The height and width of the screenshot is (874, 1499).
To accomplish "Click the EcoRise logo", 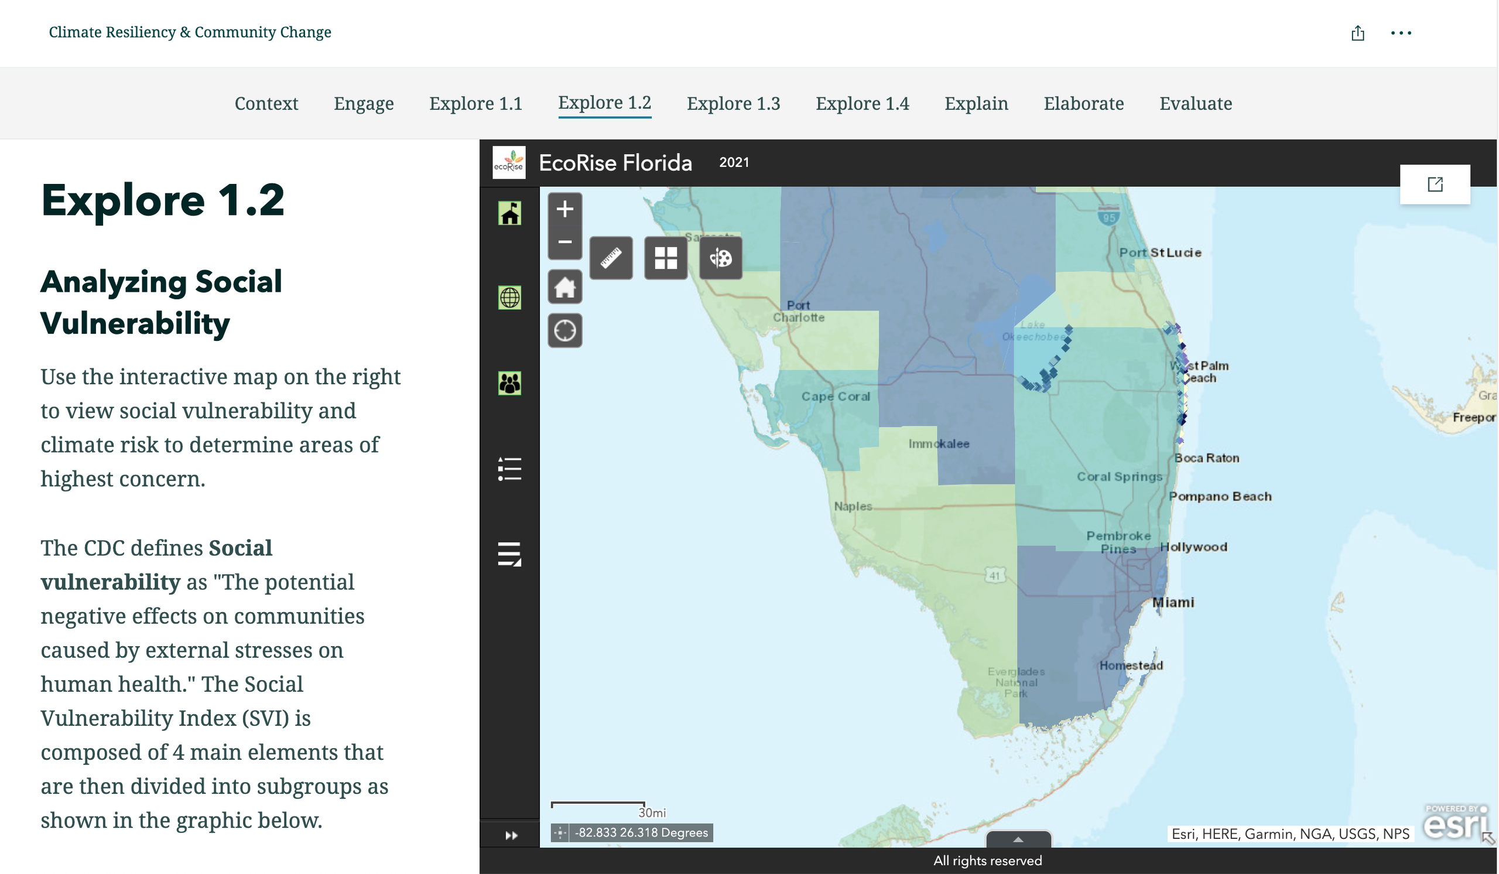I will click(x=509, y=162).
